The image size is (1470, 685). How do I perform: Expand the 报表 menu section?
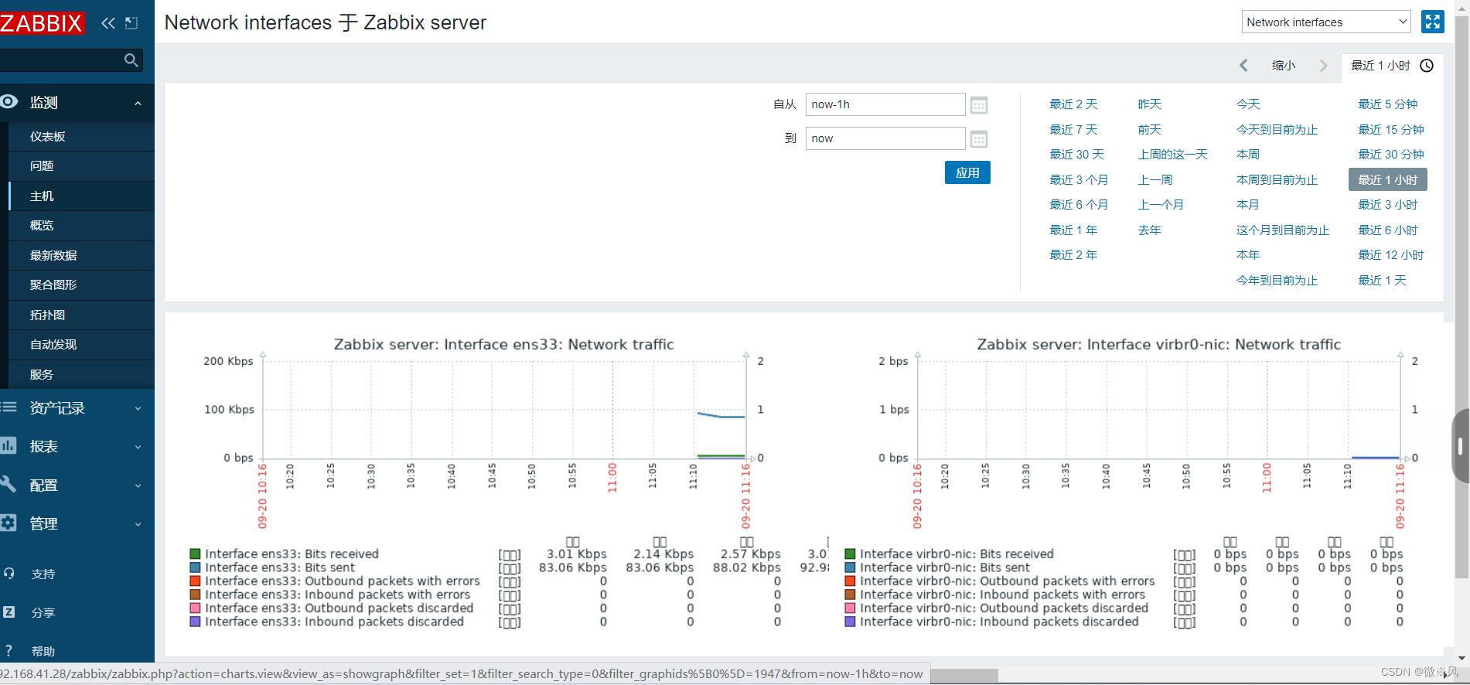(138, 447)
